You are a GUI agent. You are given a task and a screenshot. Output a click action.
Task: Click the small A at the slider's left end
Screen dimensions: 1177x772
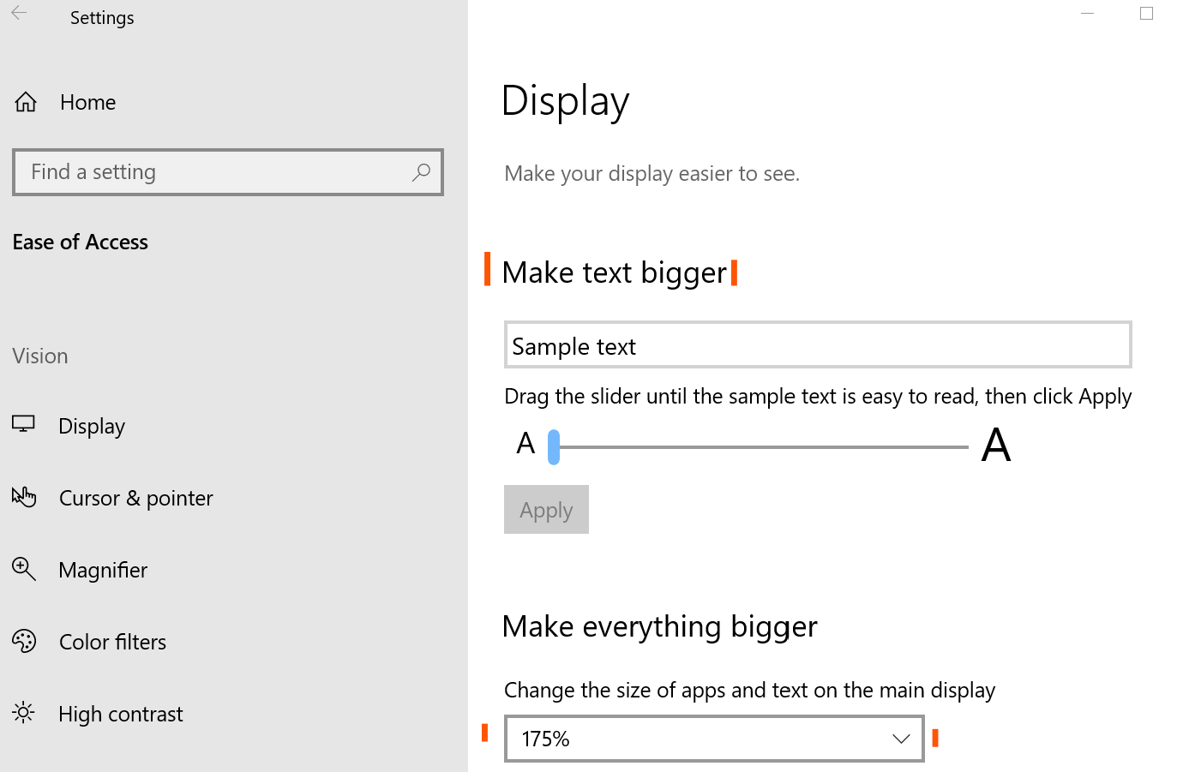[525, 443]
